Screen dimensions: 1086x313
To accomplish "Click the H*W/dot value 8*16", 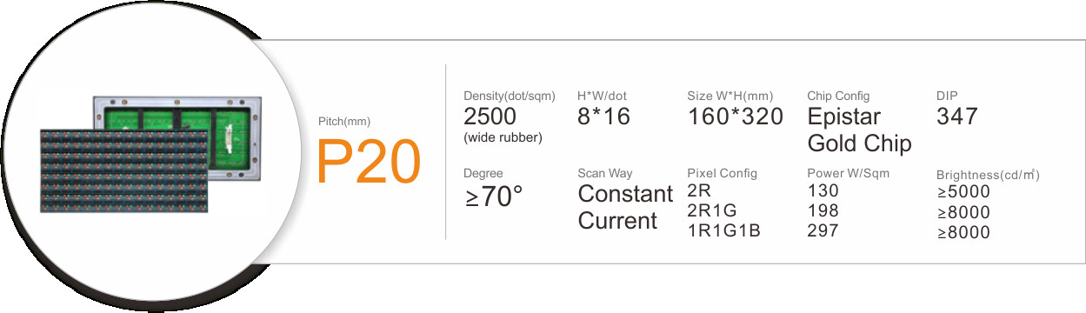I will [x=604, y=117].
